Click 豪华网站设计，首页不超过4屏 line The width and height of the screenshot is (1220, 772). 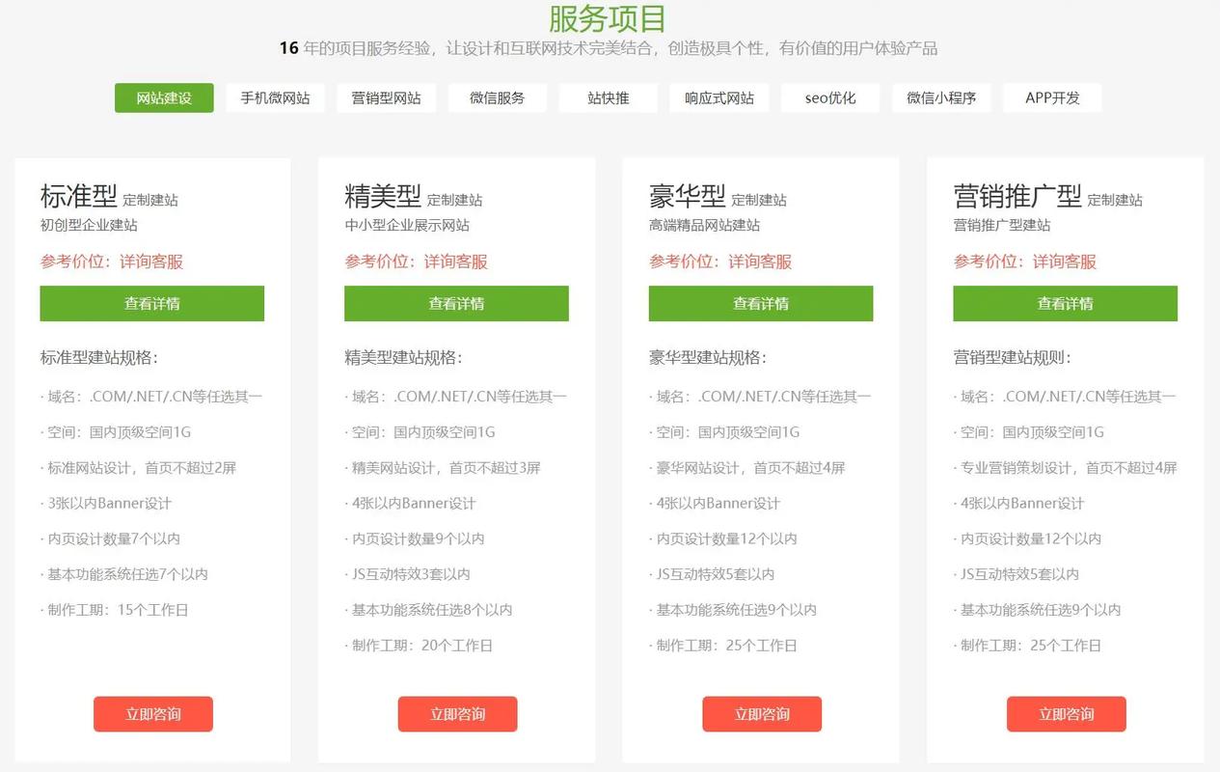click(x=747, y=468)
